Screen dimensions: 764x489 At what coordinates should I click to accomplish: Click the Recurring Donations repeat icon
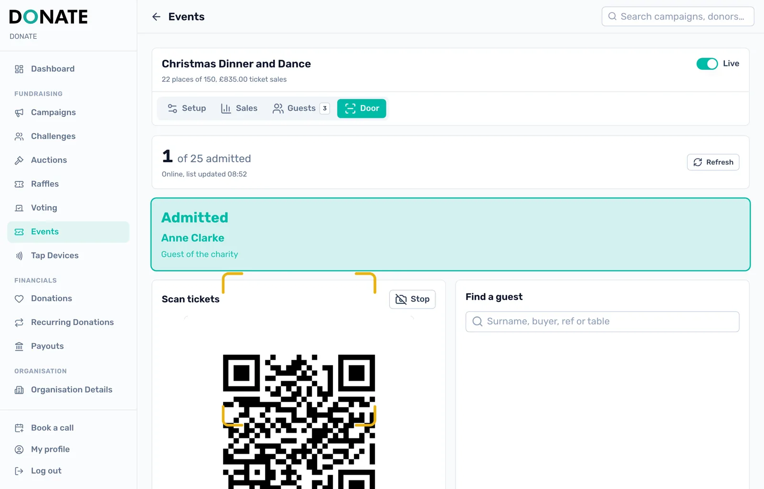tap(19, 323)
